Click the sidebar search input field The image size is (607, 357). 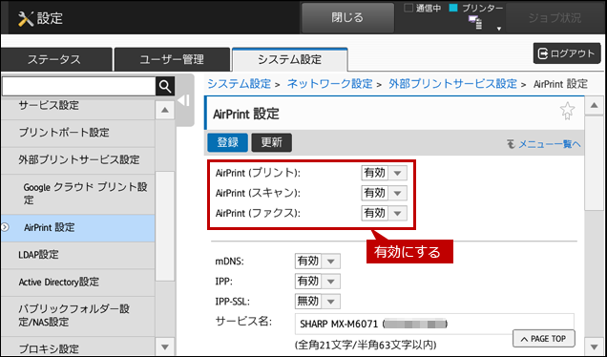(x=79, y=86)
